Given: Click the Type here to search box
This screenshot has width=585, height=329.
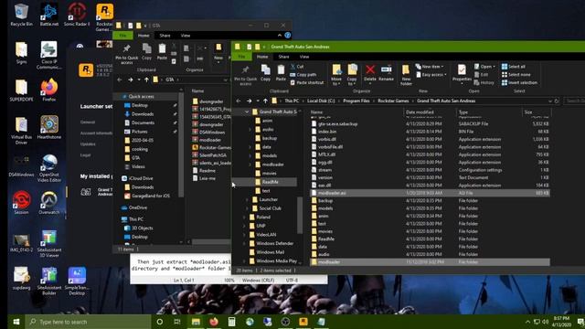Looking at the screenshot, I should coord(88,322).
